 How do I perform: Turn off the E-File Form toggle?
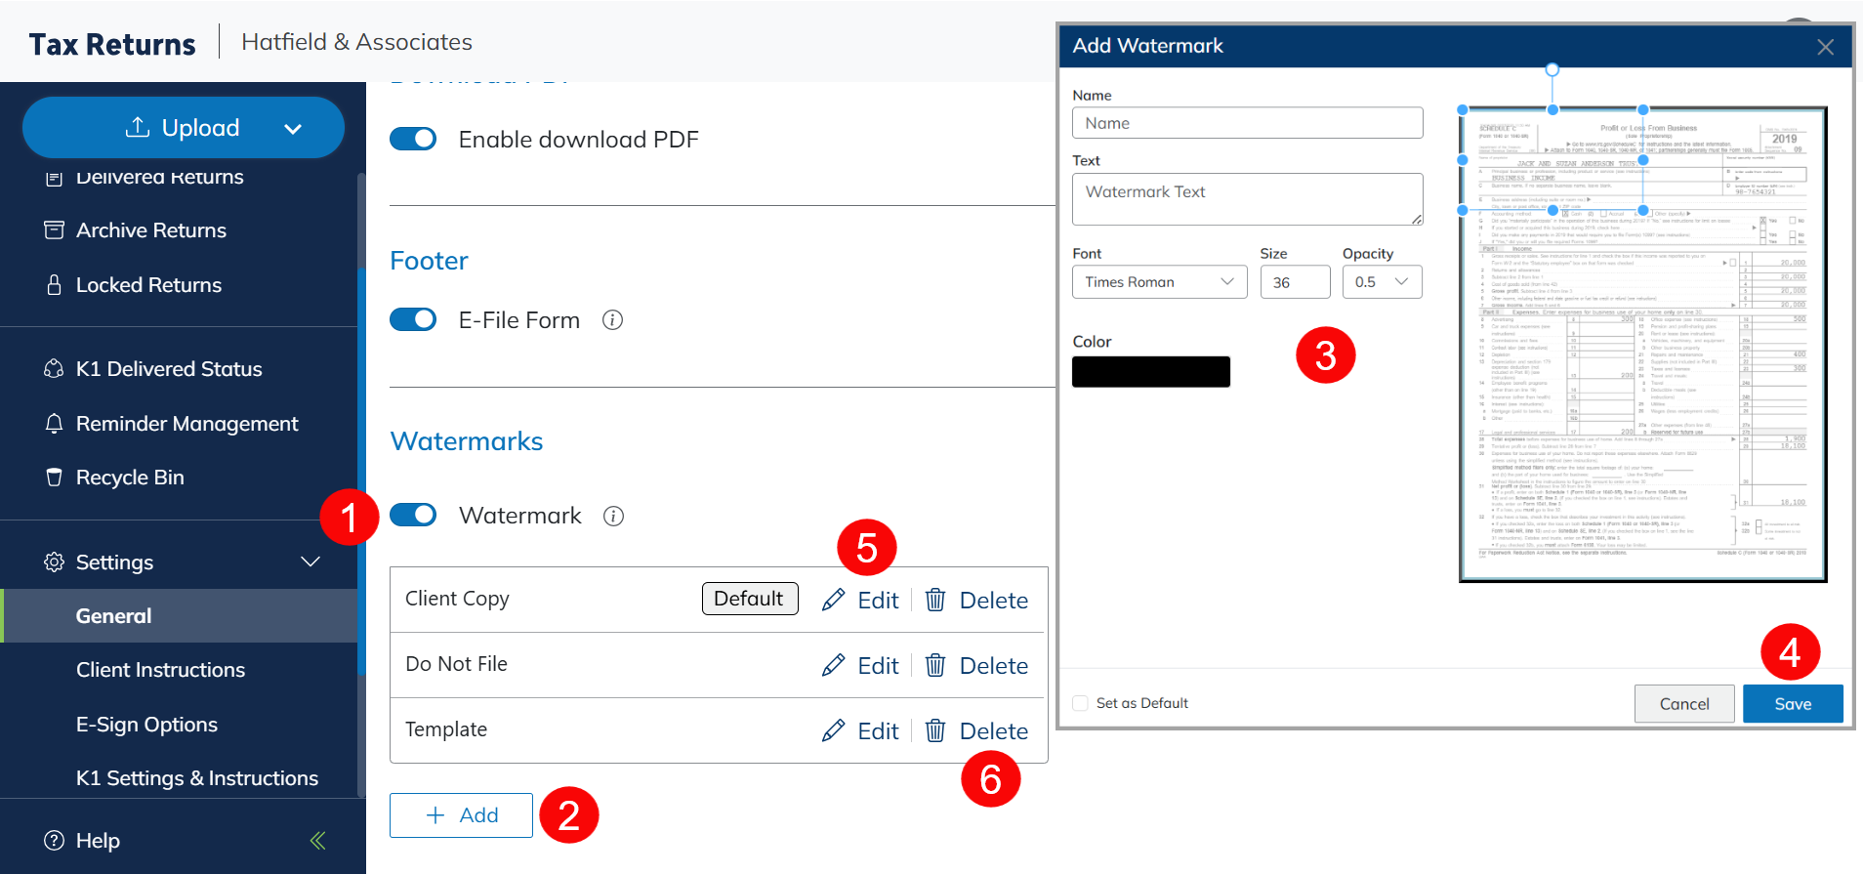pyautogui.click(x=413, y=320)
